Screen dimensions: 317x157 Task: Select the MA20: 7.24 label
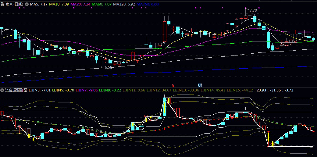[80, 4]
